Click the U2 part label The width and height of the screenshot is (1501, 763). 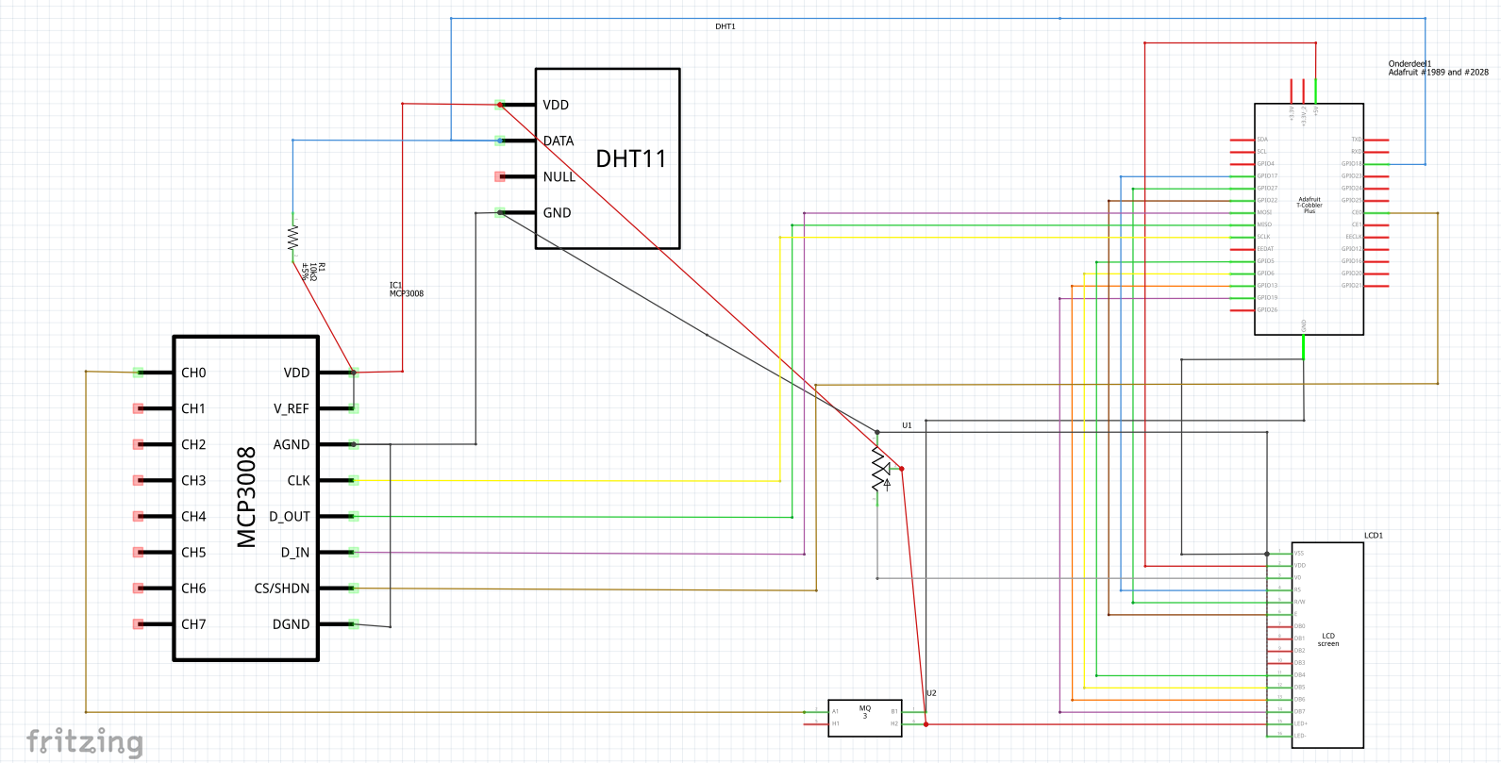(x=931, y=693)
